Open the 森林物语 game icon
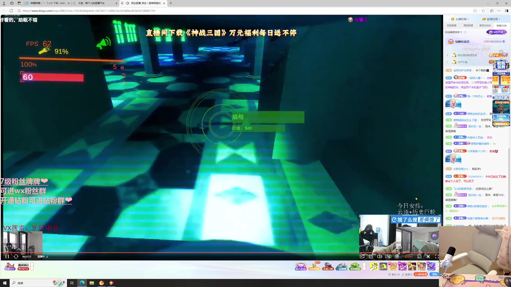Viewport: 511px width, 287px height. 355,266
